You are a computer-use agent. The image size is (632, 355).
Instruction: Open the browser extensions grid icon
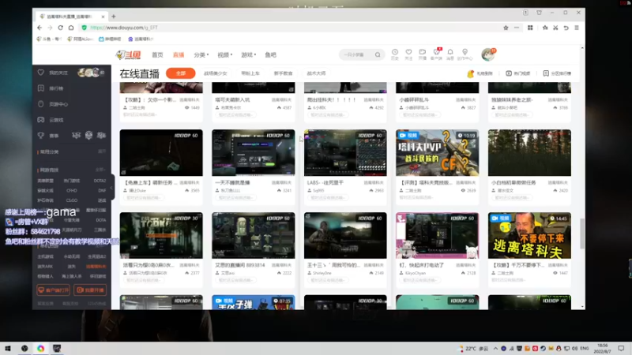pyautogui.click(x=530, y=28)
